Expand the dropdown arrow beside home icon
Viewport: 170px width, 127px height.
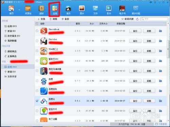19,10
